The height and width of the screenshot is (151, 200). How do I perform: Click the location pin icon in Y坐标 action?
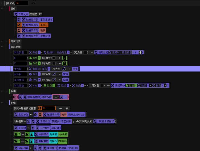click(x=31, y=141)
